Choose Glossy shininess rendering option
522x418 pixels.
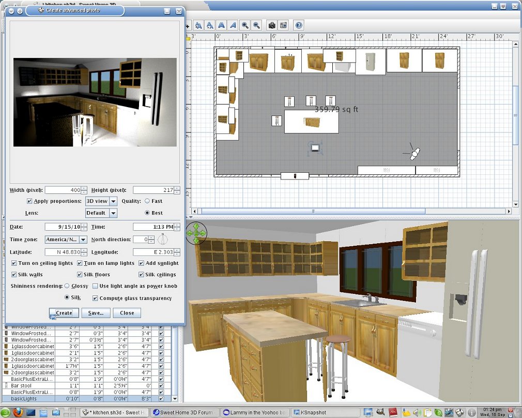(67, 286)
